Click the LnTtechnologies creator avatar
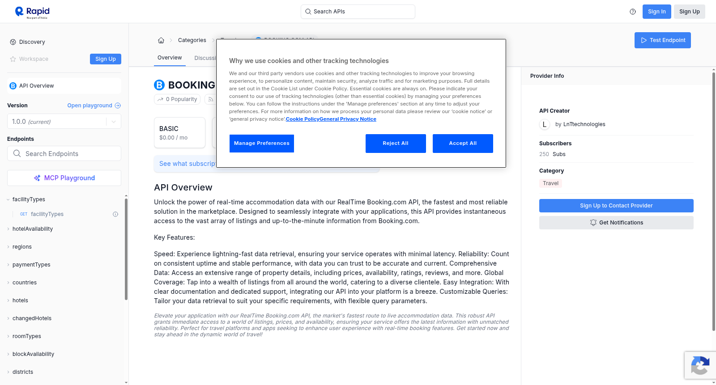The width and height of the screenshot is (716, 385). point(545,124)
